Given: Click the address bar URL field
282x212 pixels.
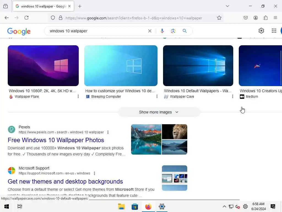Looking at the screenshot, I should point(134,18).
